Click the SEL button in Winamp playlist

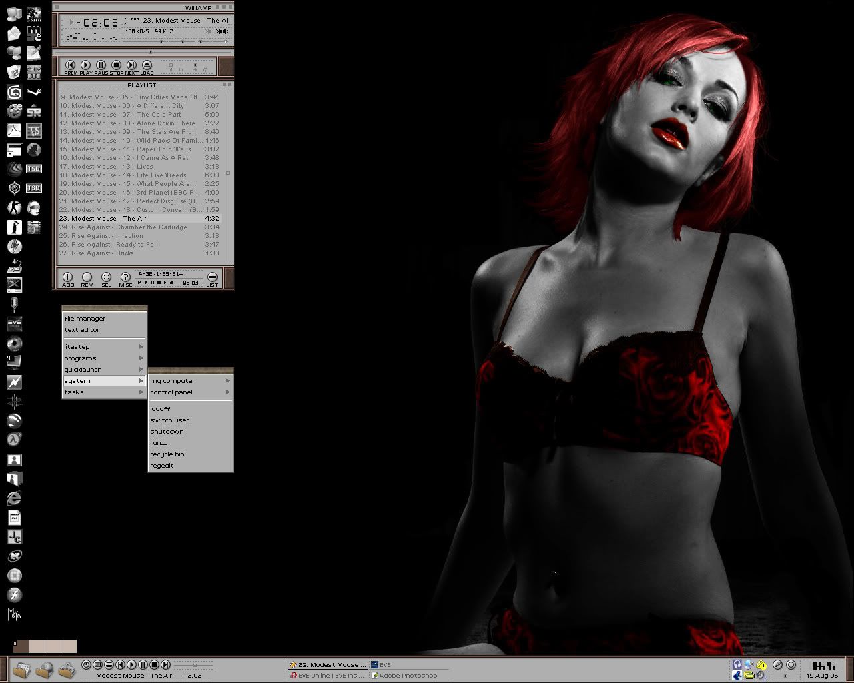tap(106, 279)
